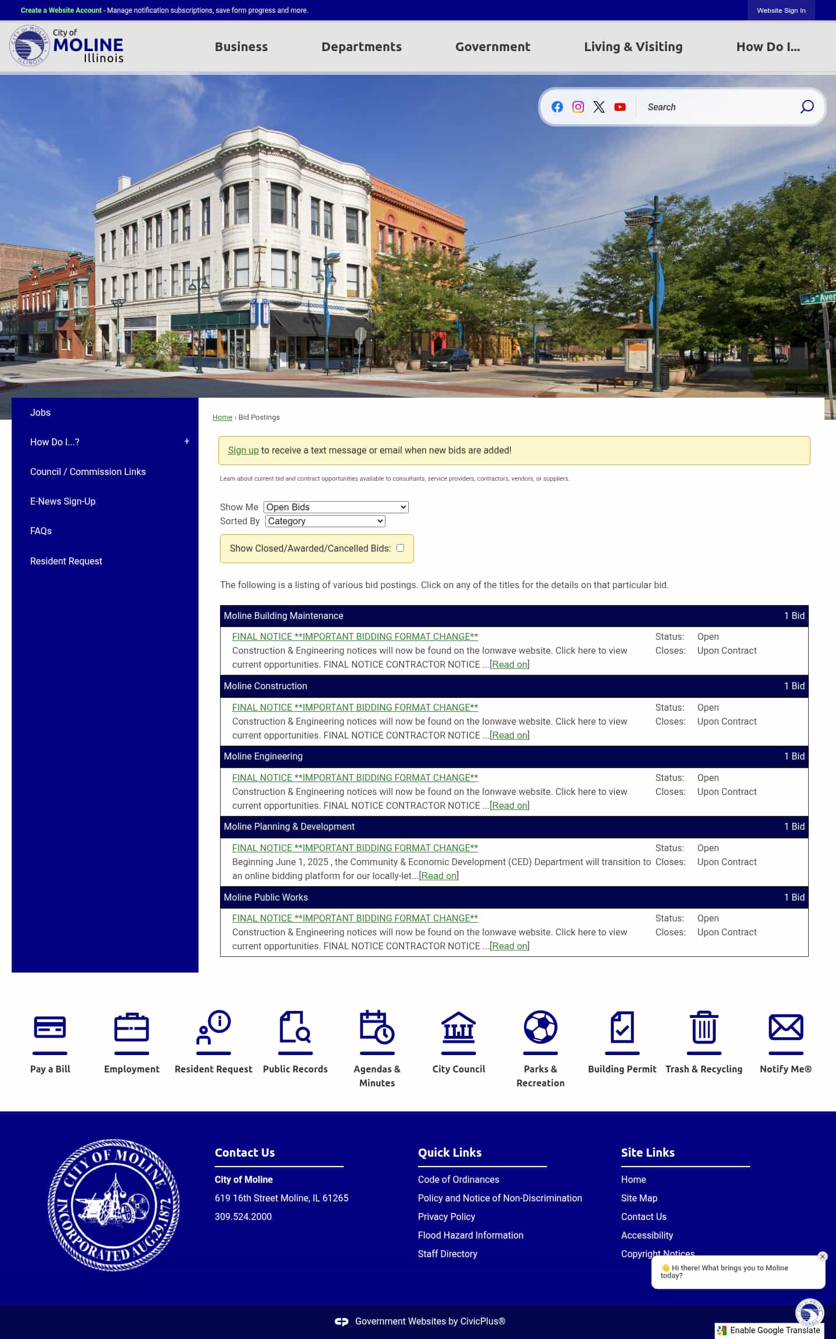Screen dimensions: 836x1339
Task: Open Policy and Notice of Non-Discrimination link
Action: pyautogui.click(x=500, y=1198)
